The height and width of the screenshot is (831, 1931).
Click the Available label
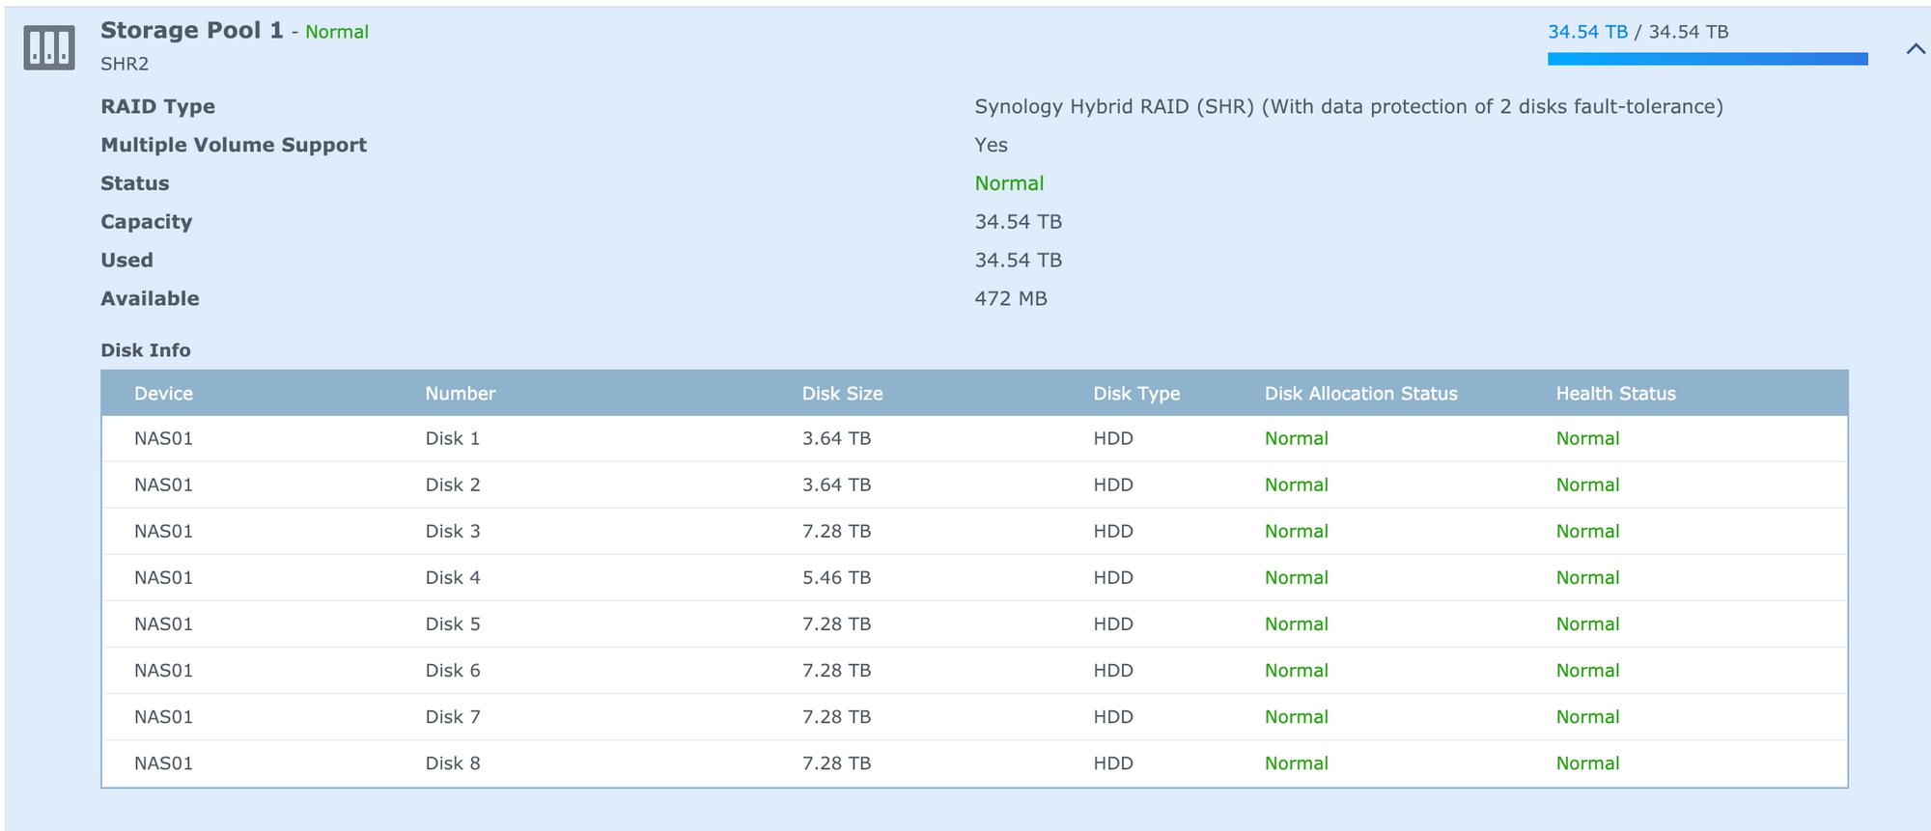pyautogui.click(x=151, y=299)
